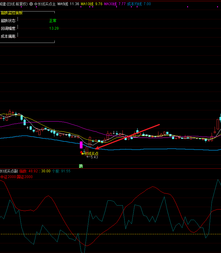Click the yellow star buy signal
This screenshot has height=253, width=221.
point(83,154)
